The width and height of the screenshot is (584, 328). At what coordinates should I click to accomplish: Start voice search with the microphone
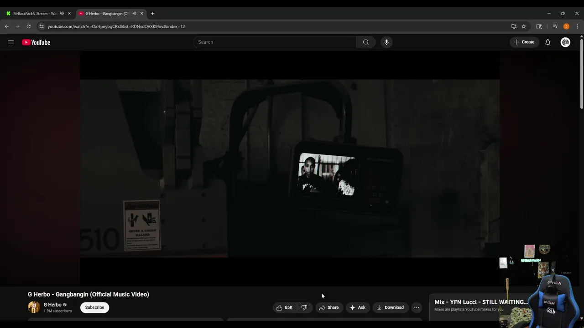click(386, 42)
